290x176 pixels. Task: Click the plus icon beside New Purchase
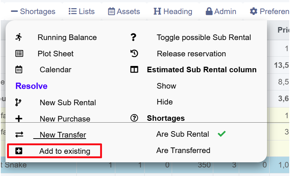point(19,119)
